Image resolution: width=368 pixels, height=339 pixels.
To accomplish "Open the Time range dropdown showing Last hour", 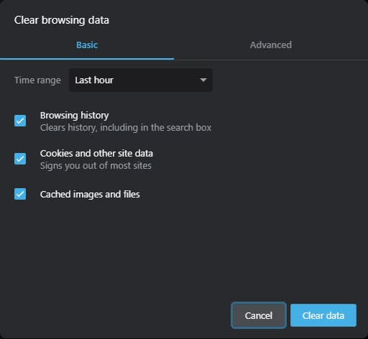I will (141, 80).
